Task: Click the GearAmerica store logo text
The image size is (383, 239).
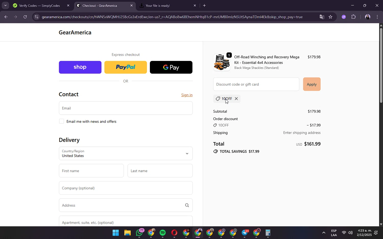Action: tap(75, 32)
